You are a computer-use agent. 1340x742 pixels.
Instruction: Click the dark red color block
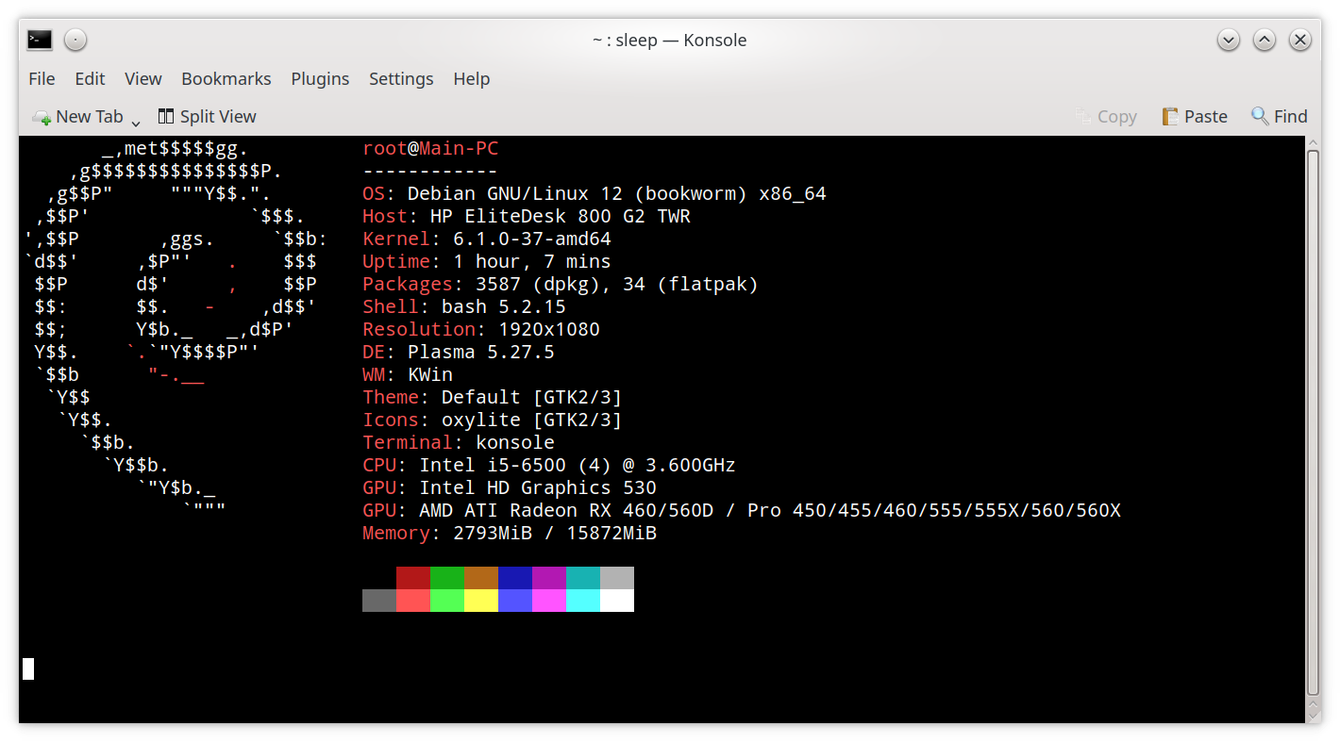coord(413,578)
